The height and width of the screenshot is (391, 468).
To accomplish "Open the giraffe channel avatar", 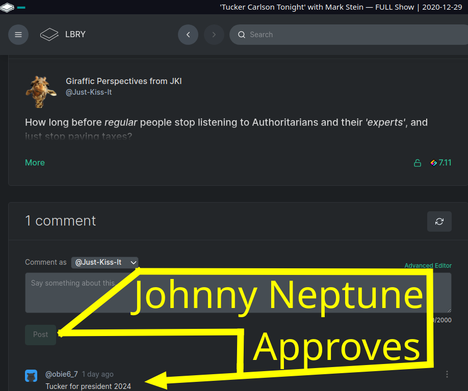I will (x=41, y=92).
